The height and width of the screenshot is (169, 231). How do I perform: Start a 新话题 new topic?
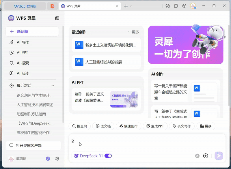[x=32, y=31]
